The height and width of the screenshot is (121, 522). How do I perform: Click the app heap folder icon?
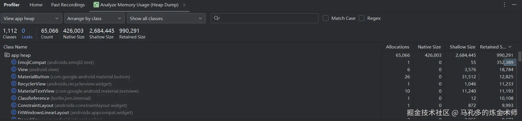(x=7, y=55)
